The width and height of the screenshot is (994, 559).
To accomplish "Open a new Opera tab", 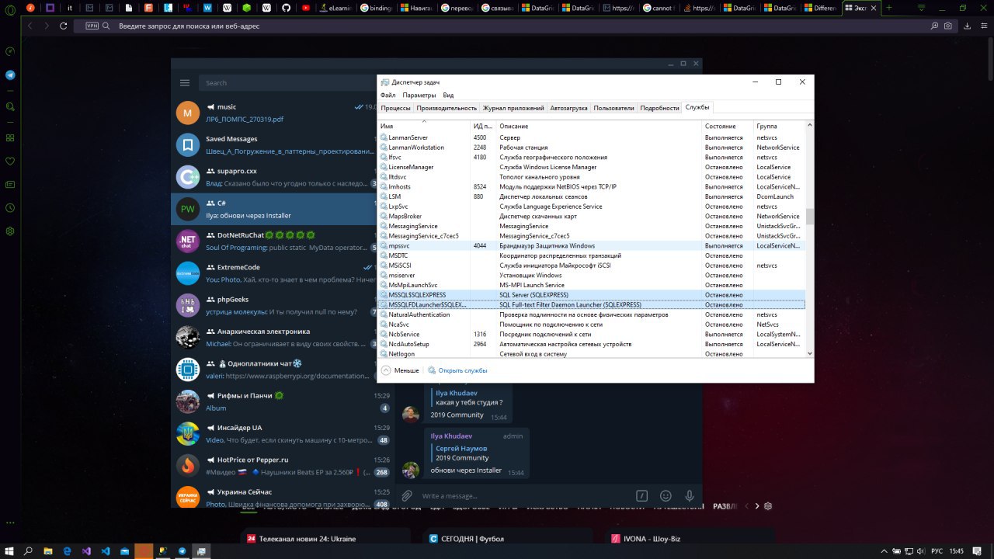I will point(889,8).
